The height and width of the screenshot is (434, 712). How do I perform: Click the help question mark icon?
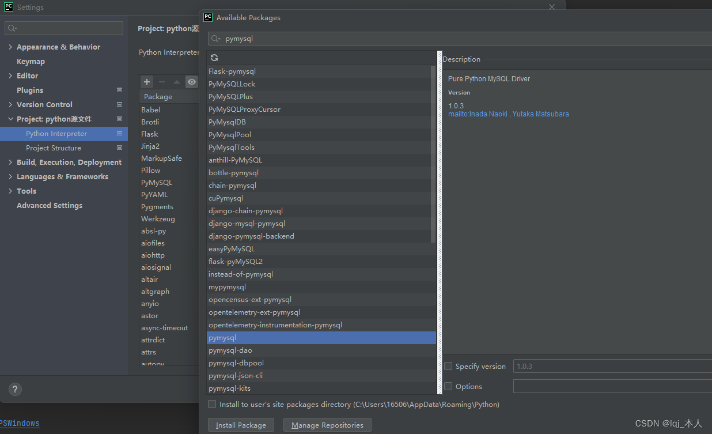click(x=16, y=389)
